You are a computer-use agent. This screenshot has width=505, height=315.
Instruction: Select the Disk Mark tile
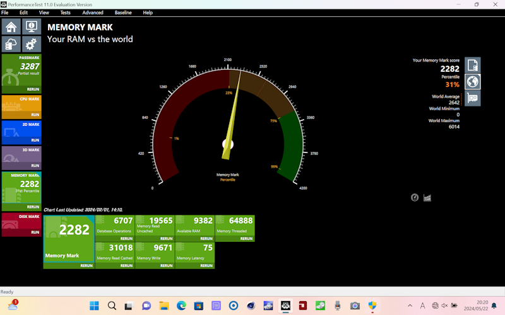click(21, 221)
